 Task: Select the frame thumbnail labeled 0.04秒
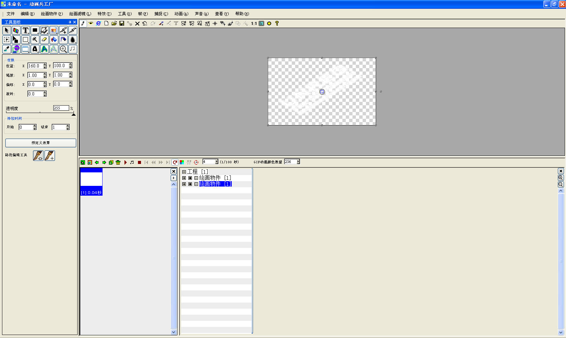point(91,181)
